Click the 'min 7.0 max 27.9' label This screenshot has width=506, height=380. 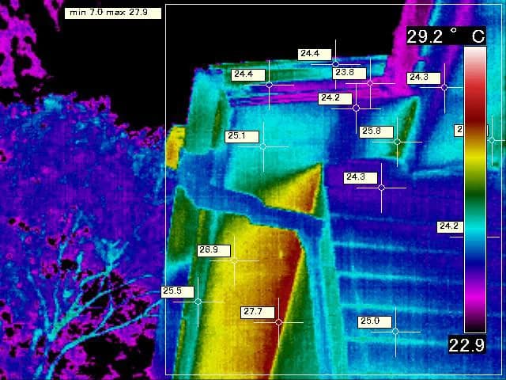[x=113, y=13]
